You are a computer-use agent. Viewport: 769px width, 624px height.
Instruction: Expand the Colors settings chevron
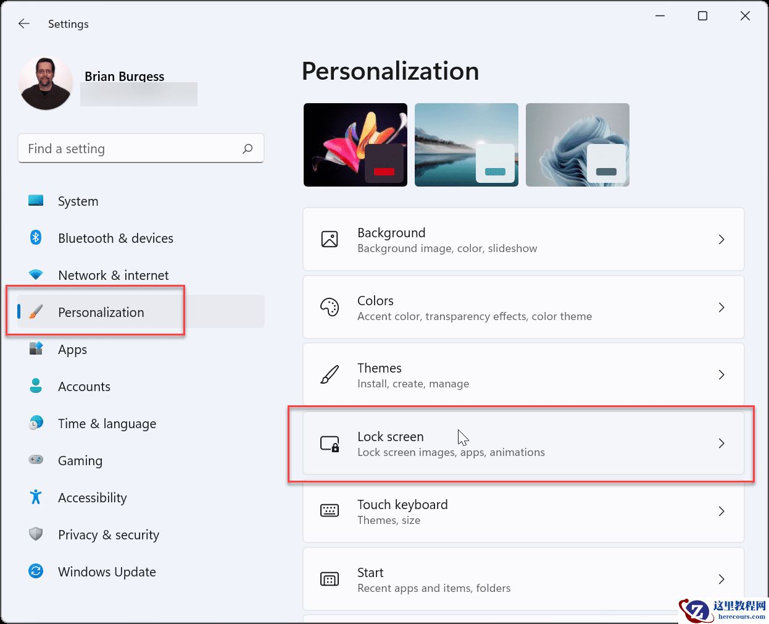(721, 308)
